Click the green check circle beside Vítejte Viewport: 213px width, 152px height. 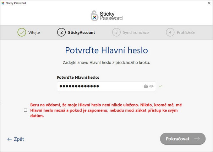click(x=22, y=32)
